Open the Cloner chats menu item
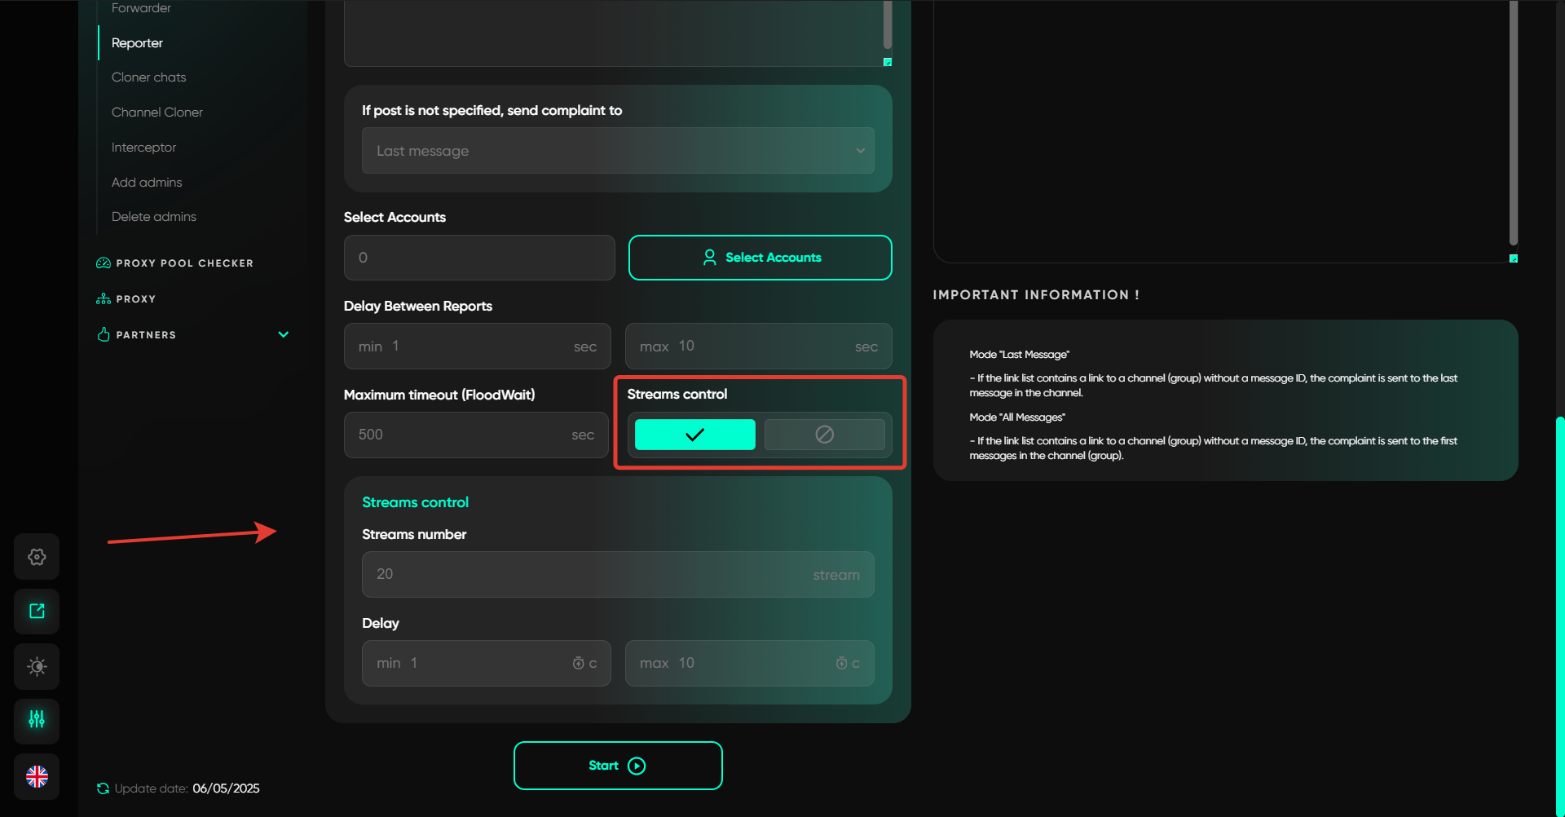This screenshot has width=1565, height=817. (x=149, y=77)
